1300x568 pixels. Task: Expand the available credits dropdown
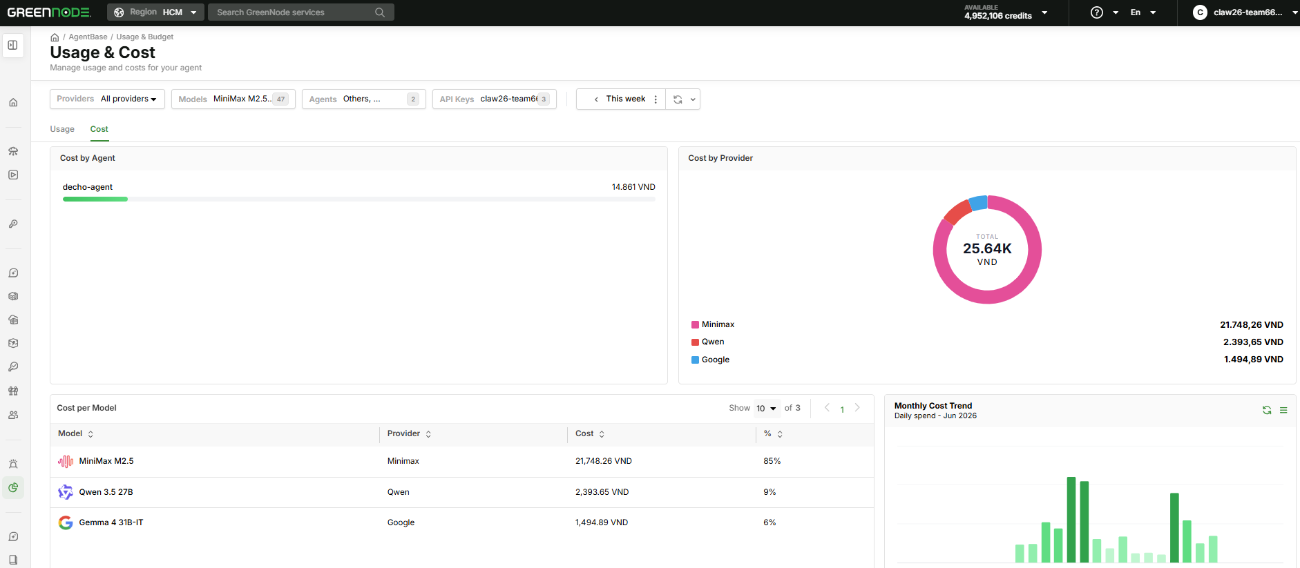click(x=1044, y=12)
